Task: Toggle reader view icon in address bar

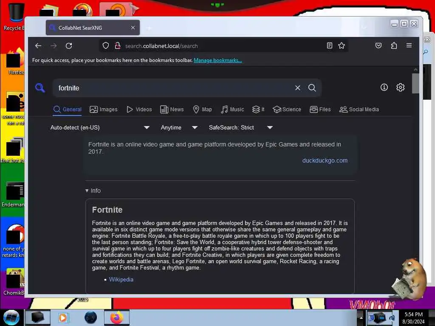Action: 329,45
